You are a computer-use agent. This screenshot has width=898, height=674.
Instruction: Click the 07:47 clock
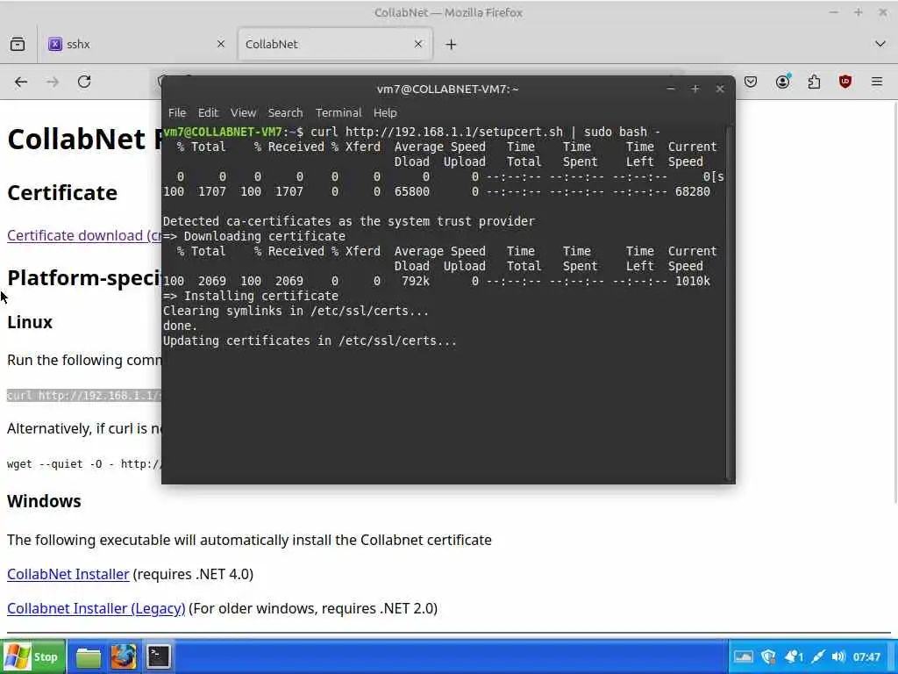(866, 656)
